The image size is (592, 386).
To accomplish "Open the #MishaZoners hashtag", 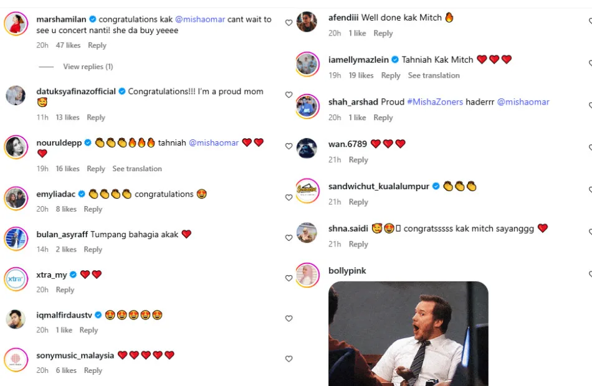I will click(435, 101).
